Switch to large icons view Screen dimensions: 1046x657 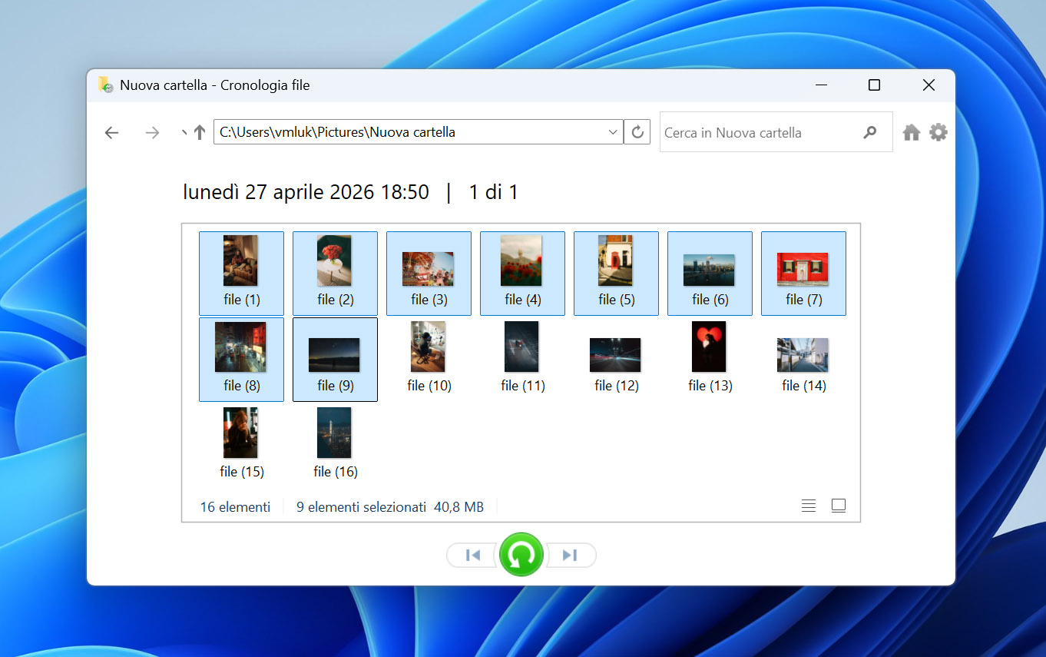(x=839, y=506)
